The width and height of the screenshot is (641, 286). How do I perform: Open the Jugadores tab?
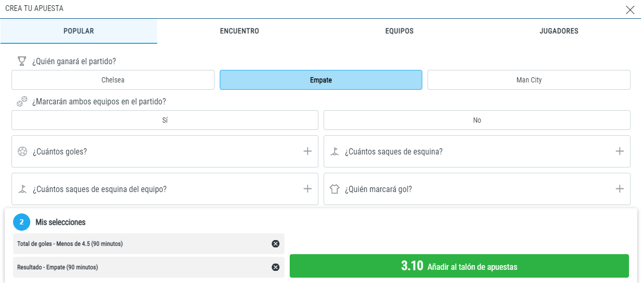559,31
